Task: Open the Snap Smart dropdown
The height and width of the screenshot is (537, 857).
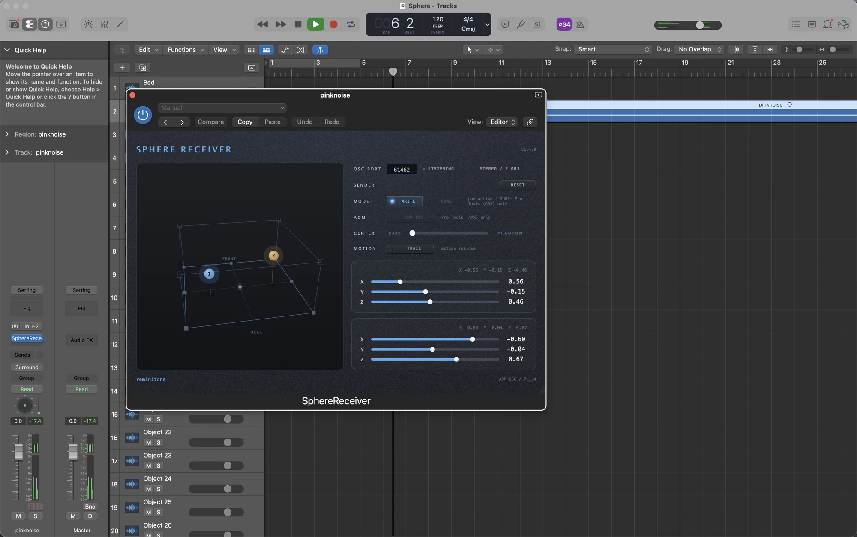Action: click(613, 49)
